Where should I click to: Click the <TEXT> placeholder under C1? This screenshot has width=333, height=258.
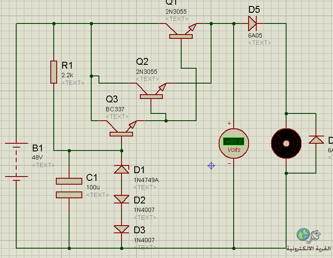click(98, 195)
